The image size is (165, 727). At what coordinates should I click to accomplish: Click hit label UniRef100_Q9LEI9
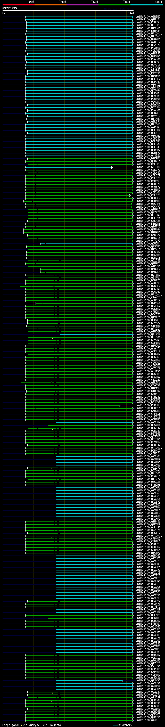click(148, 133)
